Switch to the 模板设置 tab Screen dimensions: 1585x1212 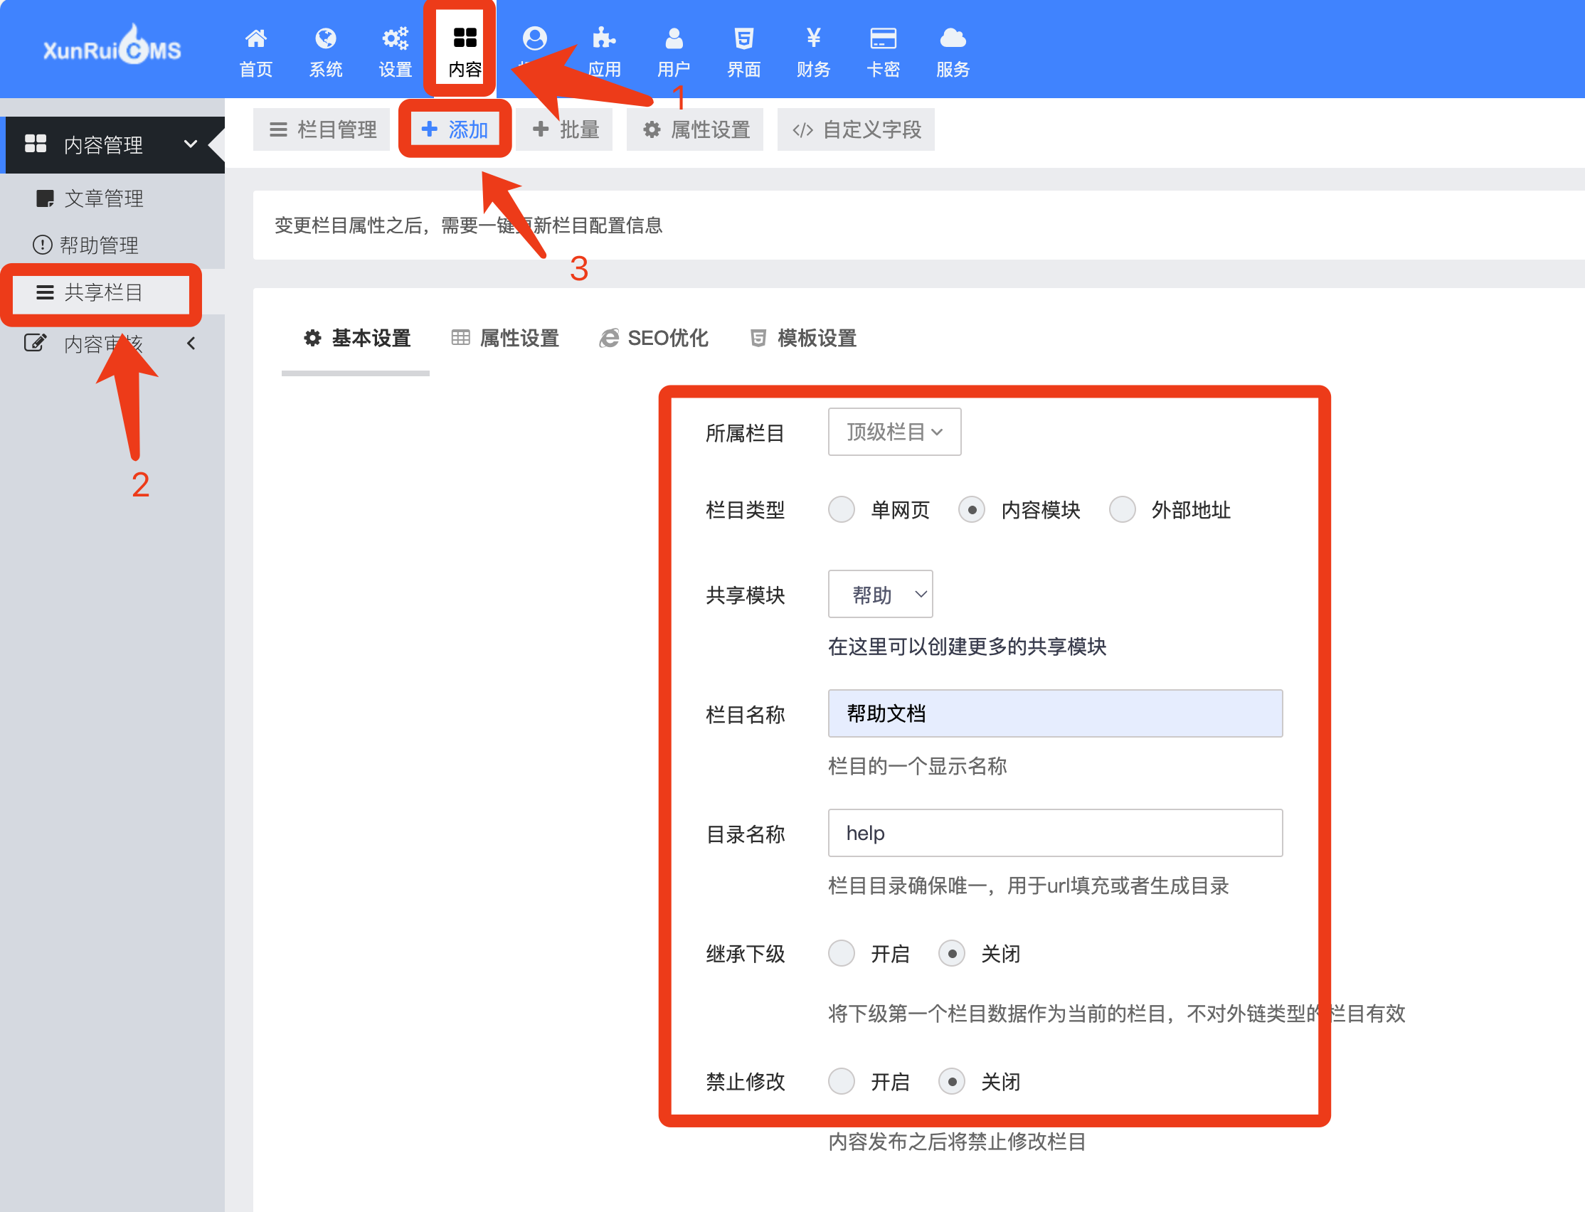tap(803, 338)
